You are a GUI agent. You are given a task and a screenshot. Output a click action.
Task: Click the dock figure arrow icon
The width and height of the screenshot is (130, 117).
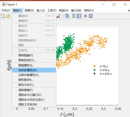(129, 10)
